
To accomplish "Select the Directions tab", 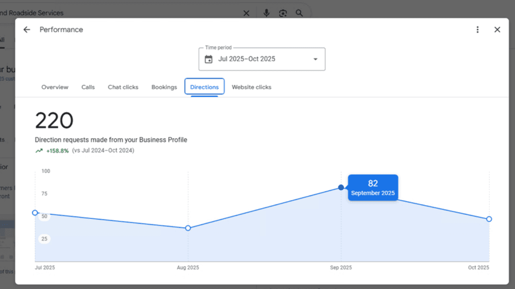I will pyautogui.click(x=204, y=87).
